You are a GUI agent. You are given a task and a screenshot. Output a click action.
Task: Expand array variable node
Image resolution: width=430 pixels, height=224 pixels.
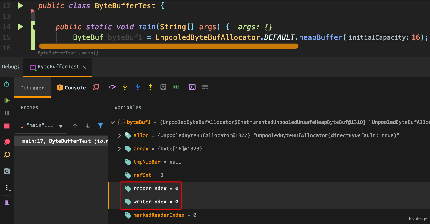[119, 149]
